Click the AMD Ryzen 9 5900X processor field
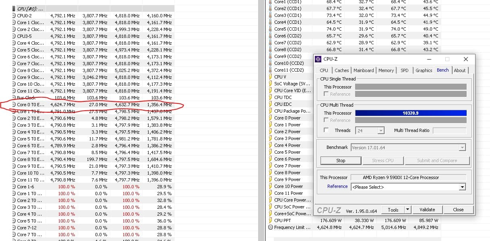This screenshot has width=490, height=241. tap(408, 177)
